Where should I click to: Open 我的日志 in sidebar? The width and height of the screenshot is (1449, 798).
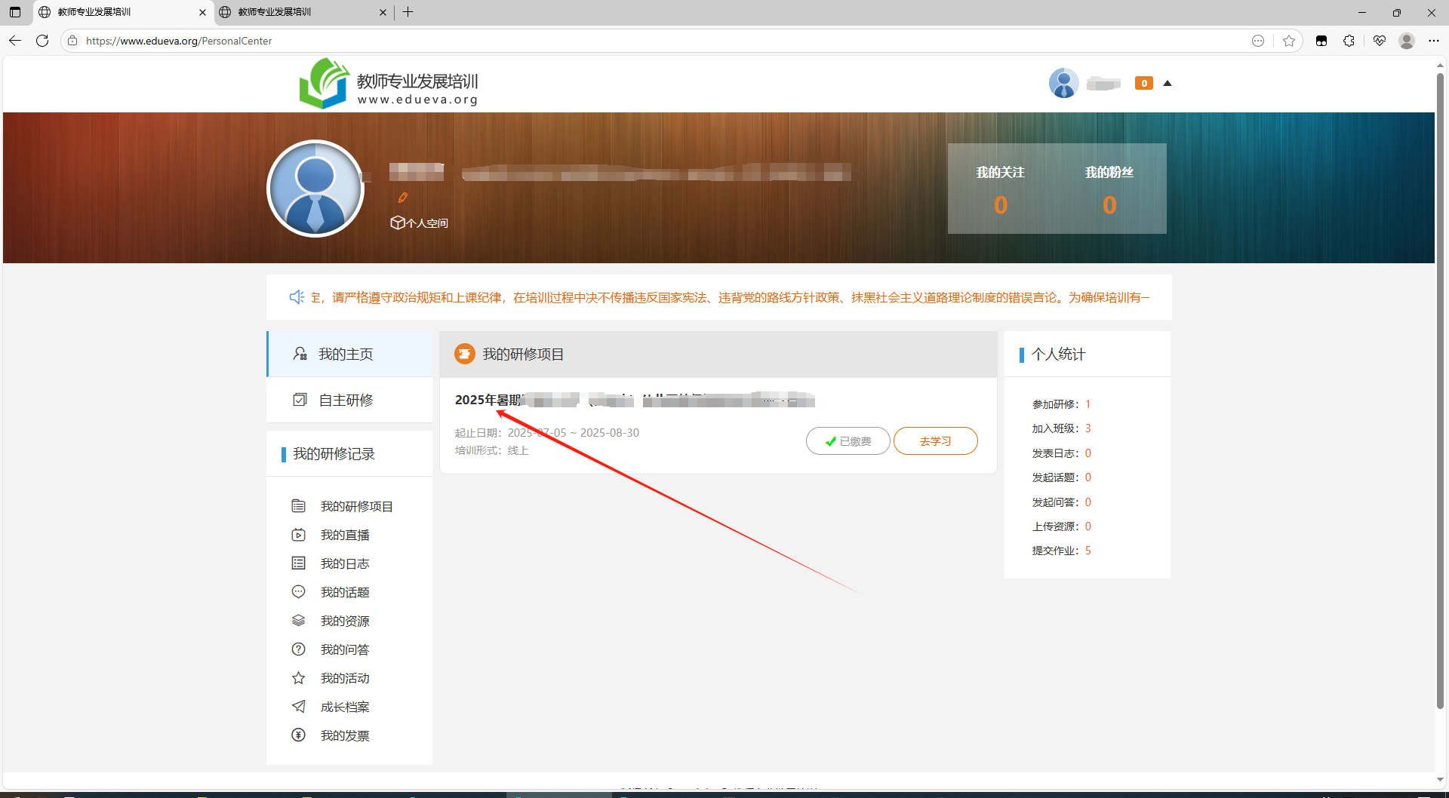(x=344, y=563)
